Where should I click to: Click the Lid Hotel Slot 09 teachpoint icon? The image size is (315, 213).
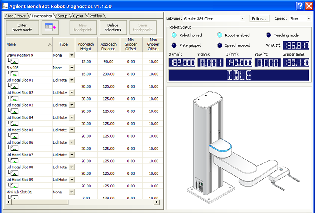[x=14, y=186]
